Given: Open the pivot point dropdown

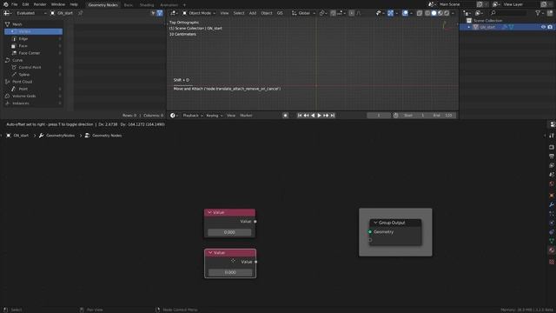Looking at the screenshot, I should click(323, 13).
